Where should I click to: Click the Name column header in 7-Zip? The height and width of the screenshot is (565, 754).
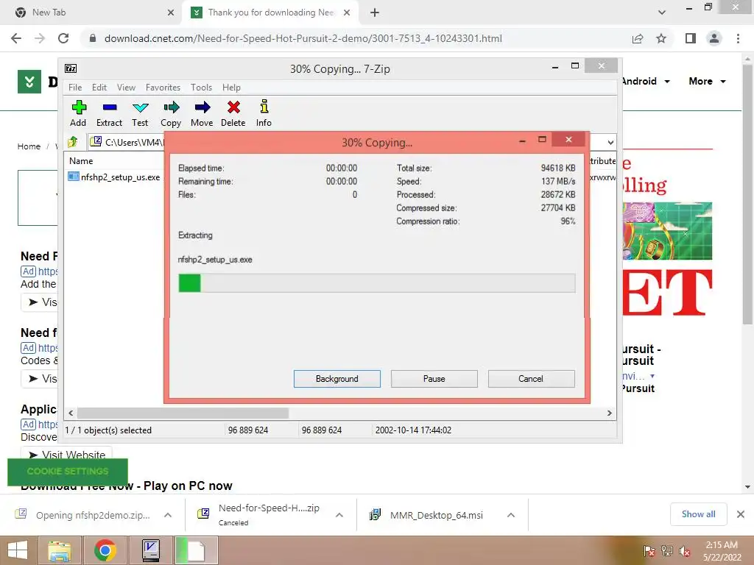tap(81, 161)
